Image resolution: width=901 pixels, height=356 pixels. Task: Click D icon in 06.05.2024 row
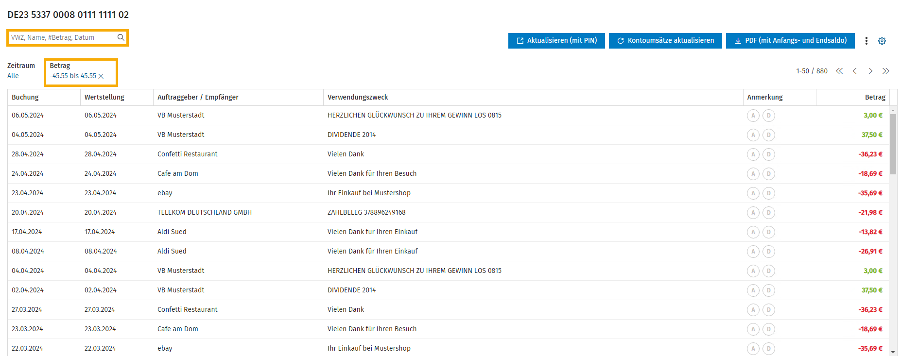click(769, 116)
